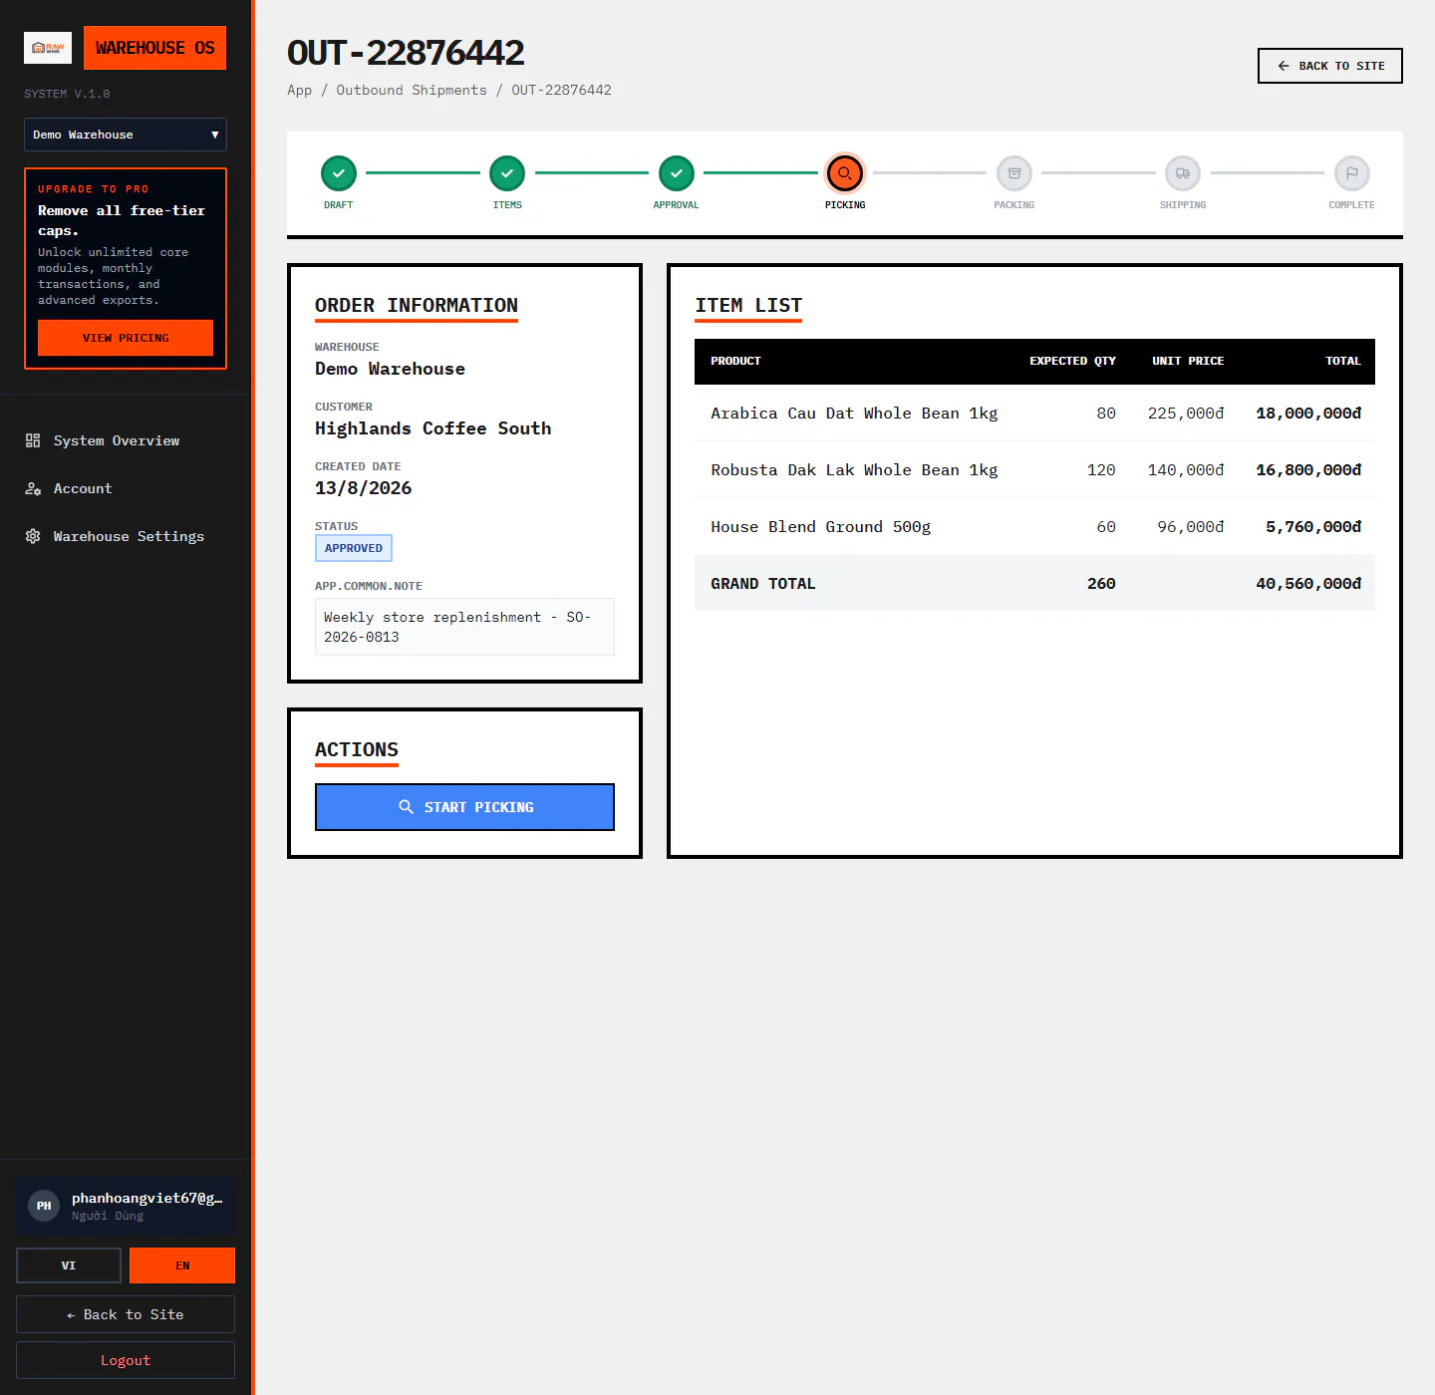Screen dimensions: 1435x1395
Task: Click the Shipping step truck icon
Action: (1183, 173)
